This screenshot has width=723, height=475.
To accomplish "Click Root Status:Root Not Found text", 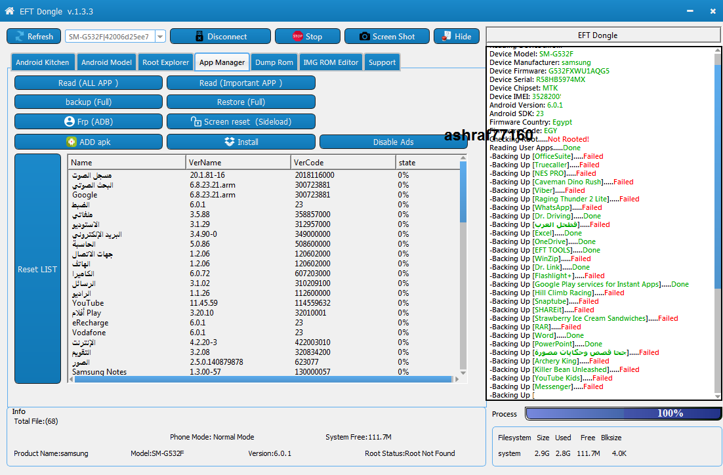I will coord(409,453).
